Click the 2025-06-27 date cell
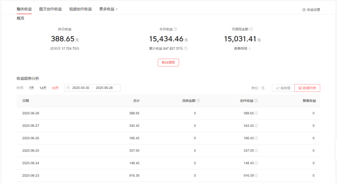This screenshot has height=183, width=337. pyautogui.click(x=31, y=126)
